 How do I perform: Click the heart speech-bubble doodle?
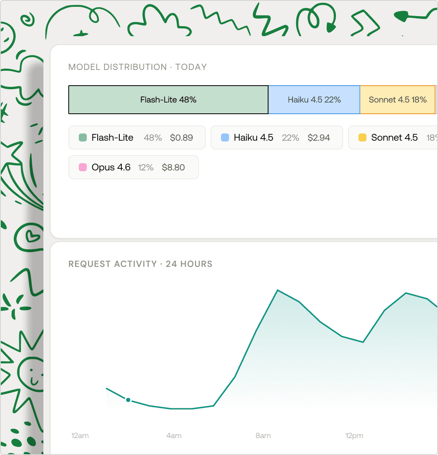(x=29, y=237)
